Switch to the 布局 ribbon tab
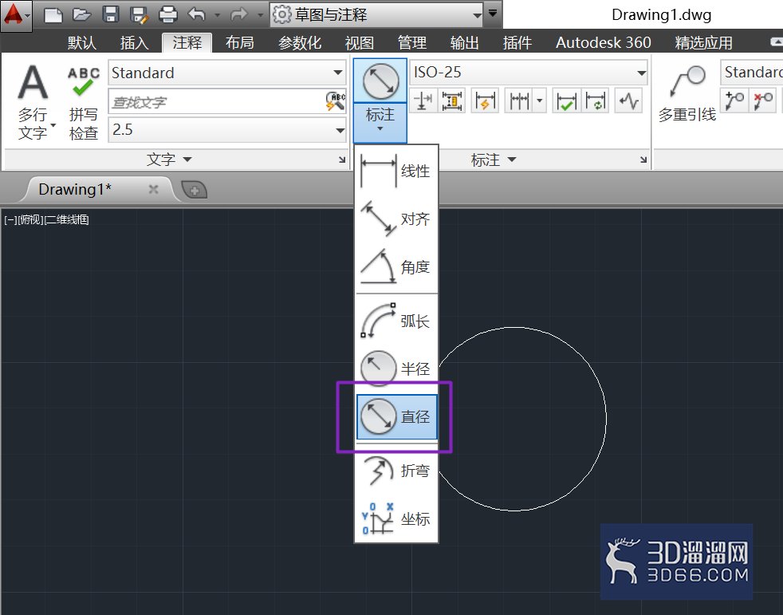The width and height of the screenshot is (783, 615). tap(240, 43)
